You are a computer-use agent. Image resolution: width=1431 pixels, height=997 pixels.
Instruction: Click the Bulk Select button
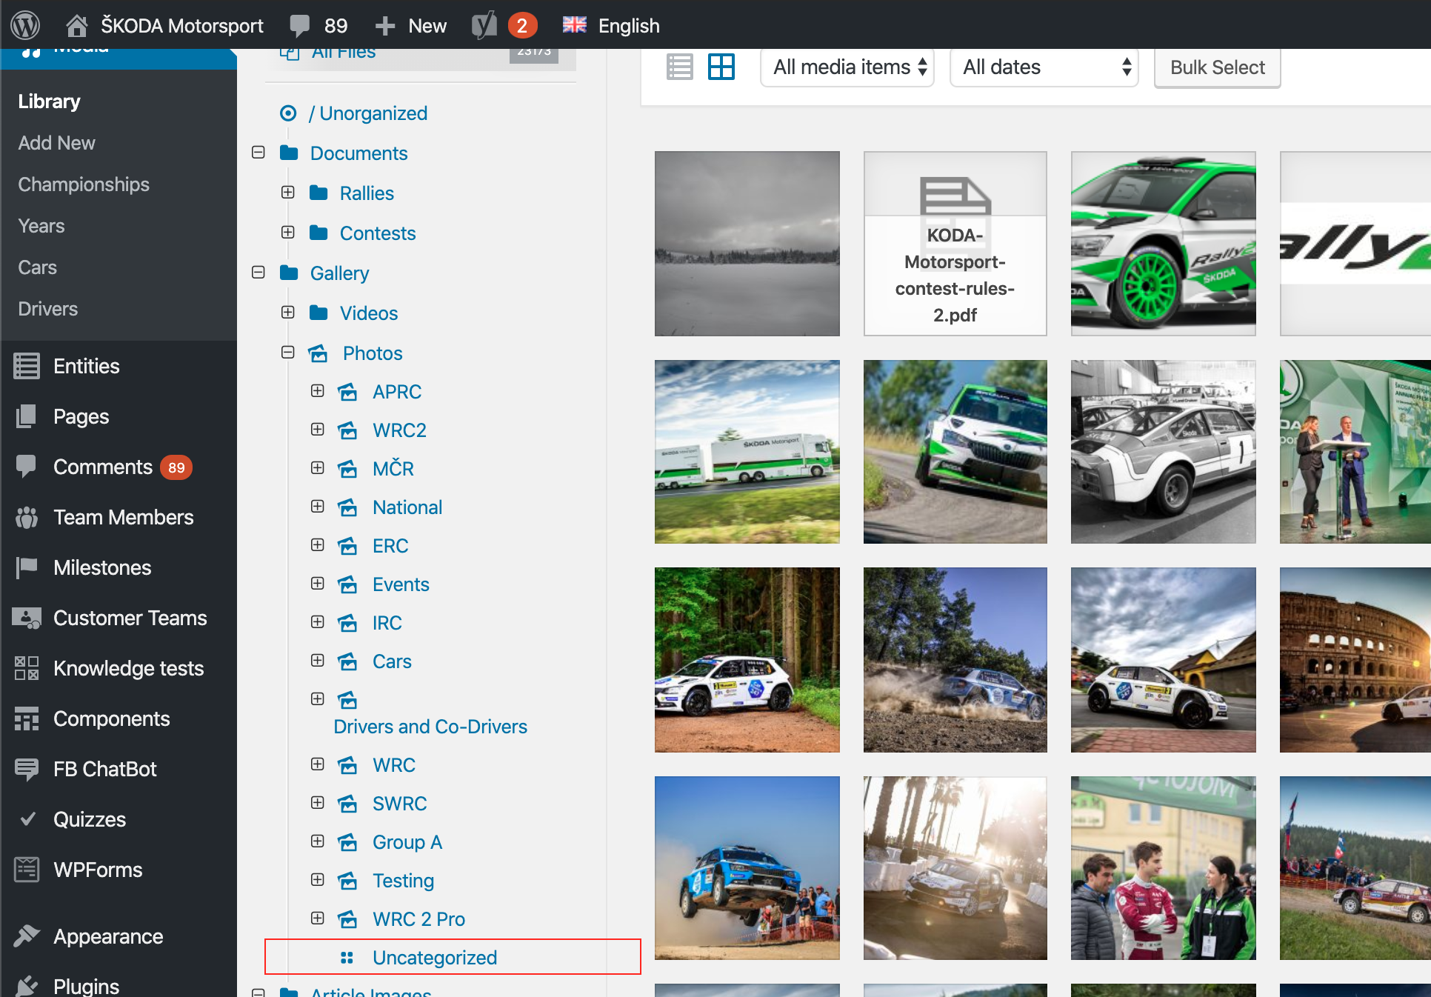coord(1218,67)
